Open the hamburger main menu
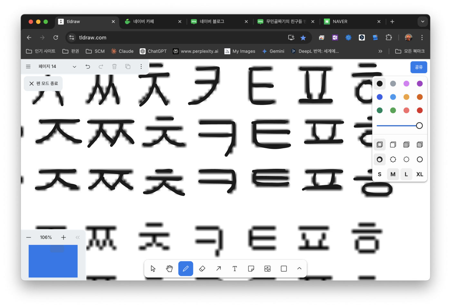The width and height of the screenshot is (451, 308). [x=28, y=66]
